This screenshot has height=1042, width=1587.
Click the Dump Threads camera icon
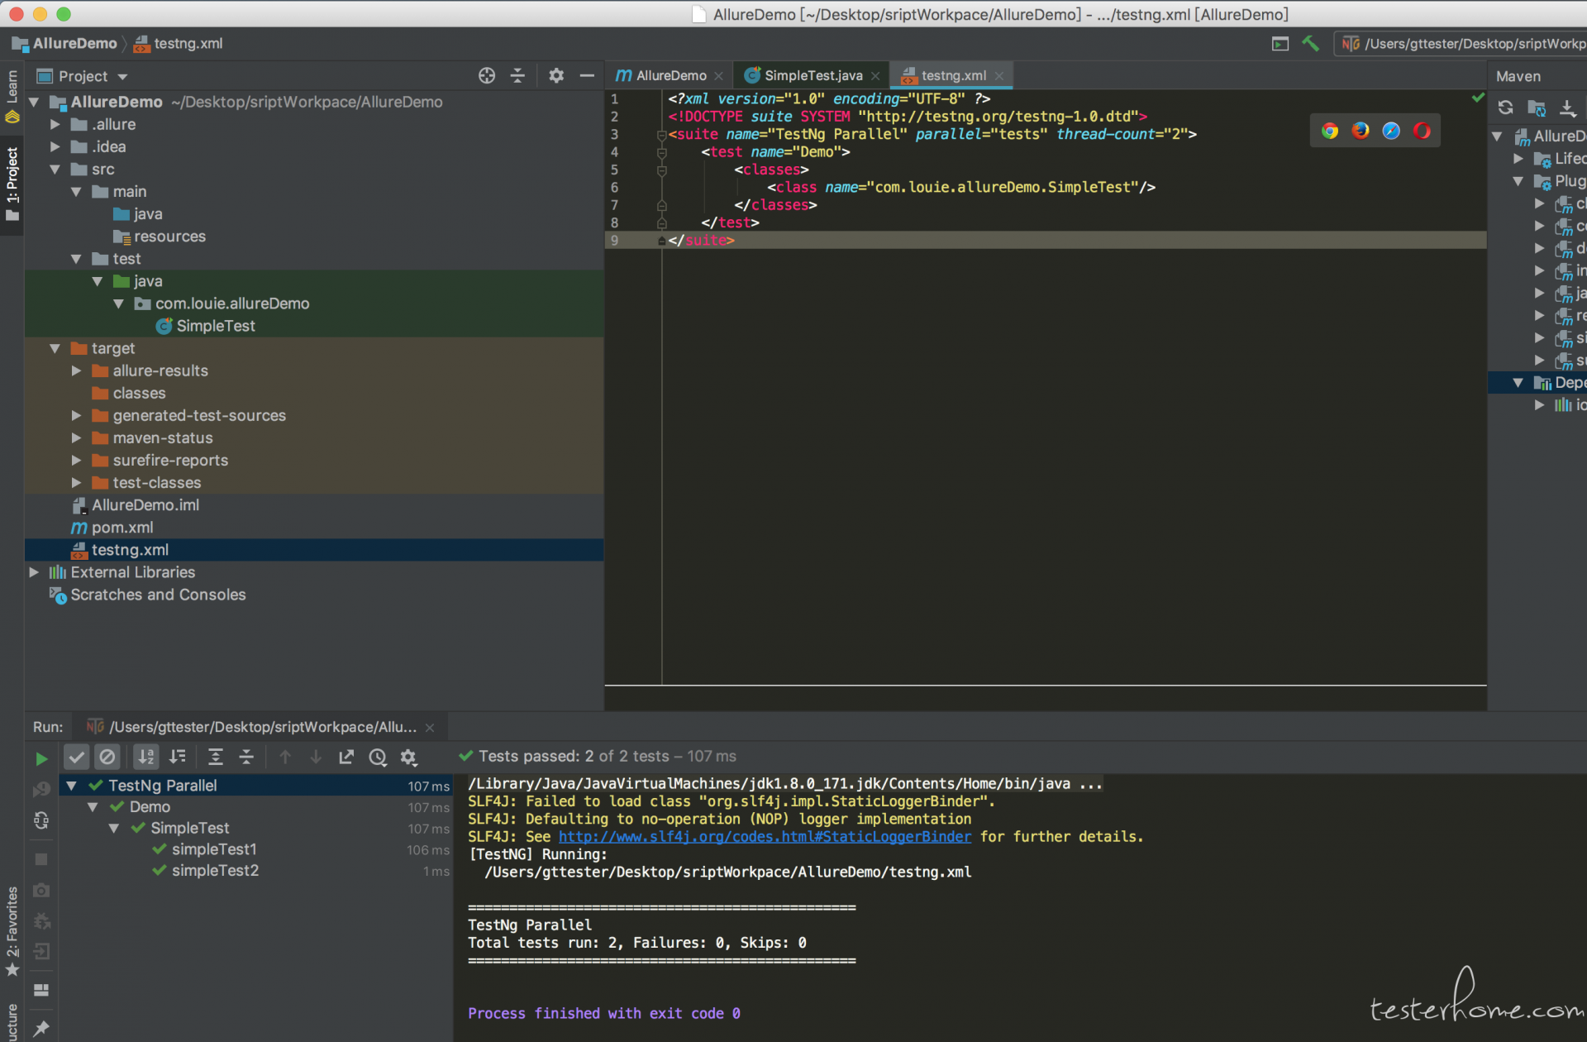(x=41, y=891)
